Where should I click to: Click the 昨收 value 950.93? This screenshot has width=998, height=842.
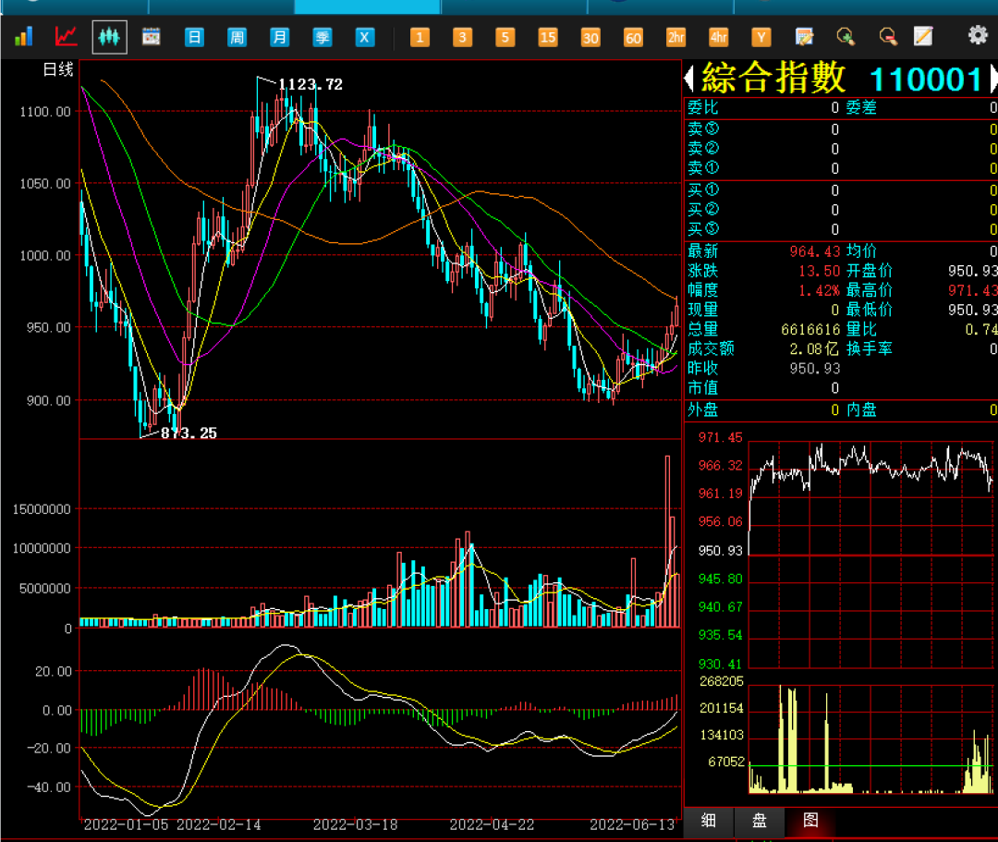tap(815, 369)
